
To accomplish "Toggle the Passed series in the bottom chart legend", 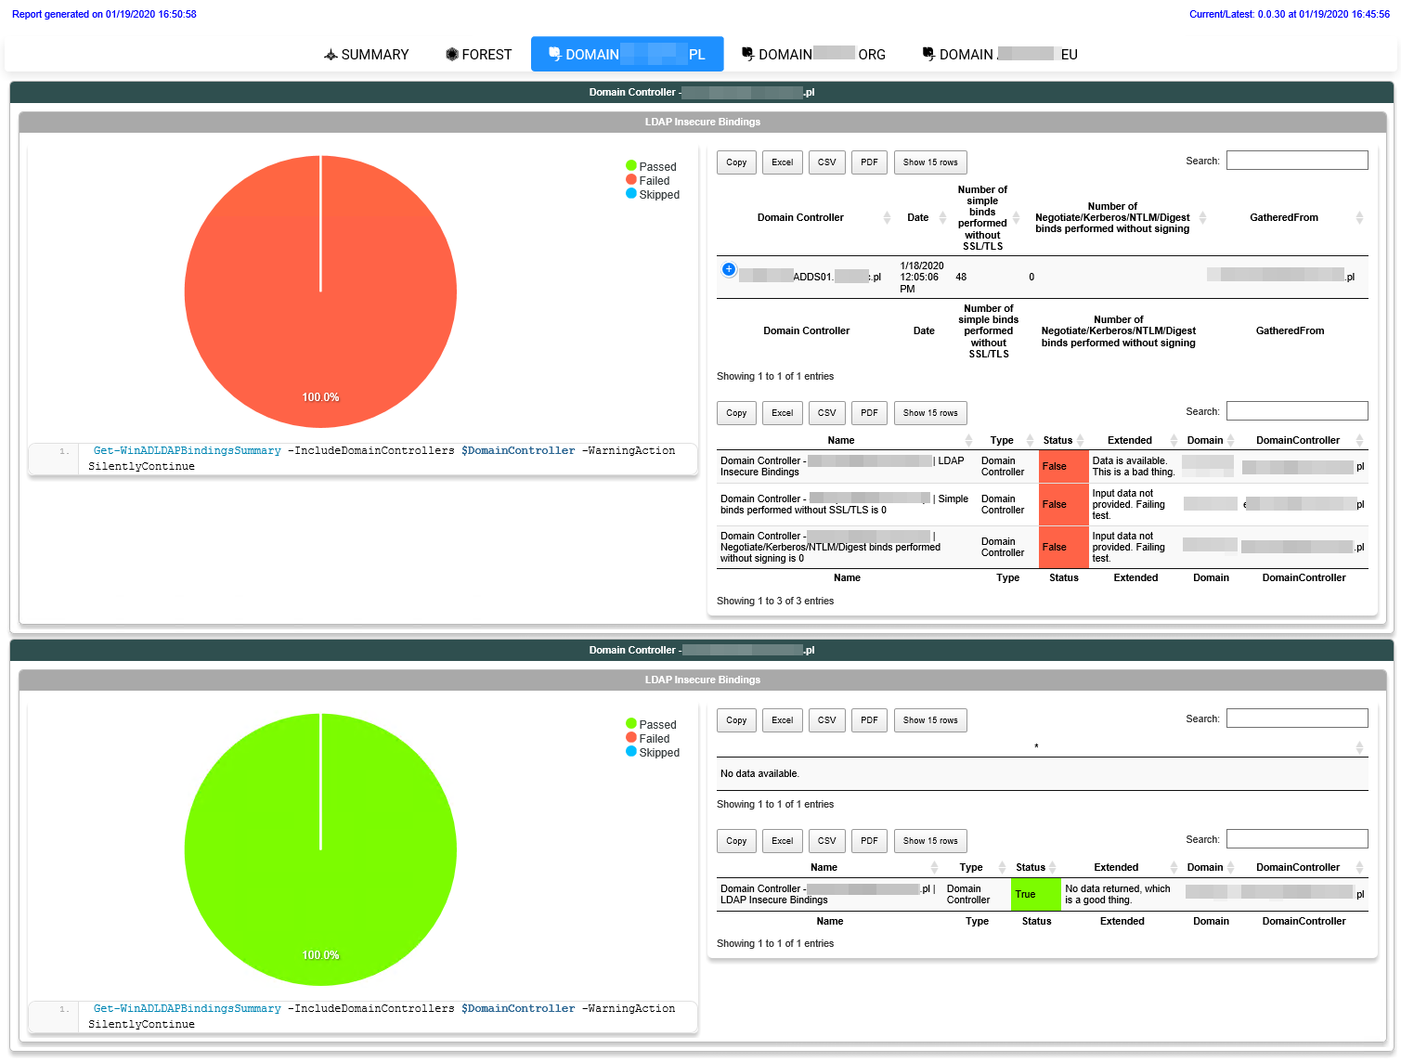I will 655,724.
